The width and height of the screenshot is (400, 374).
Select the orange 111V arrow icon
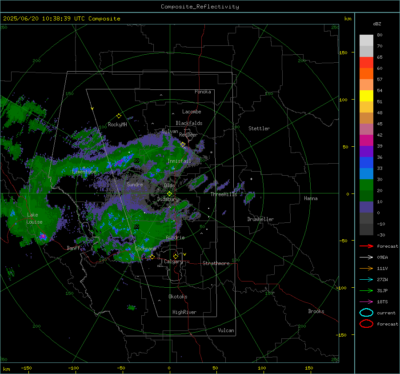coord(366,268)
